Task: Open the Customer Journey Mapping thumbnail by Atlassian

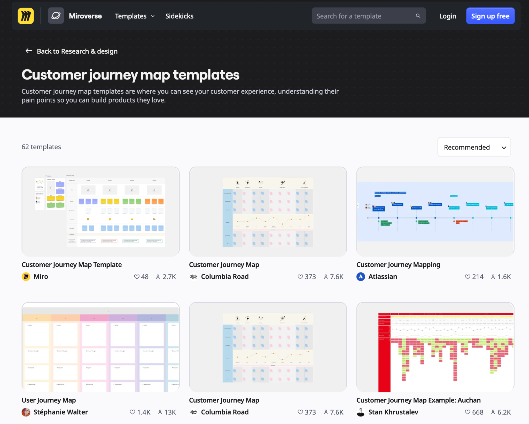Action: 435,211
